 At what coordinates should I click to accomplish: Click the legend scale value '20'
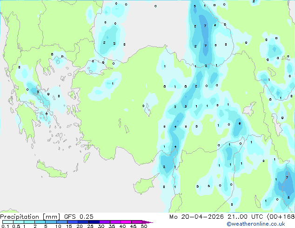coord(80,226)
